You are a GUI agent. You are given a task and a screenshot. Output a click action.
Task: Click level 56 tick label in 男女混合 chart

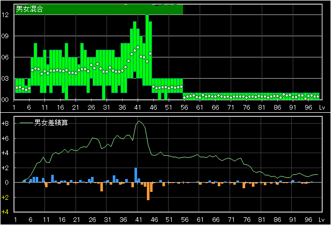[184, 108]
